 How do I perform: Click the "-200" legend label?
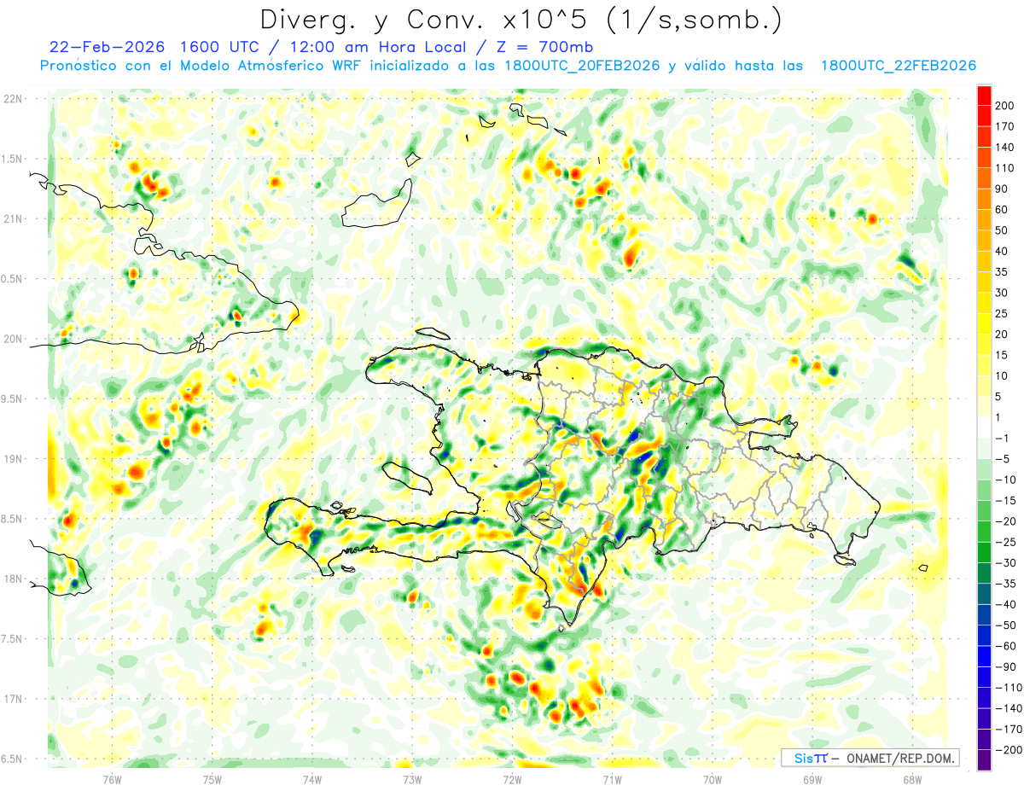1009,751
